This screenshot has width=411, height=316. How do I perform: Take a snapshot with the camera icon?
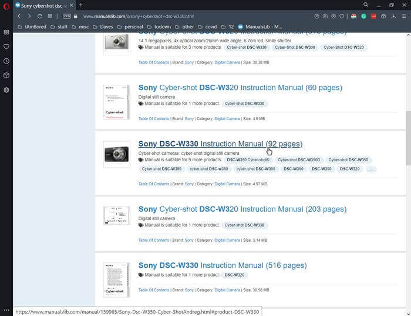click(x=325, y=16)
